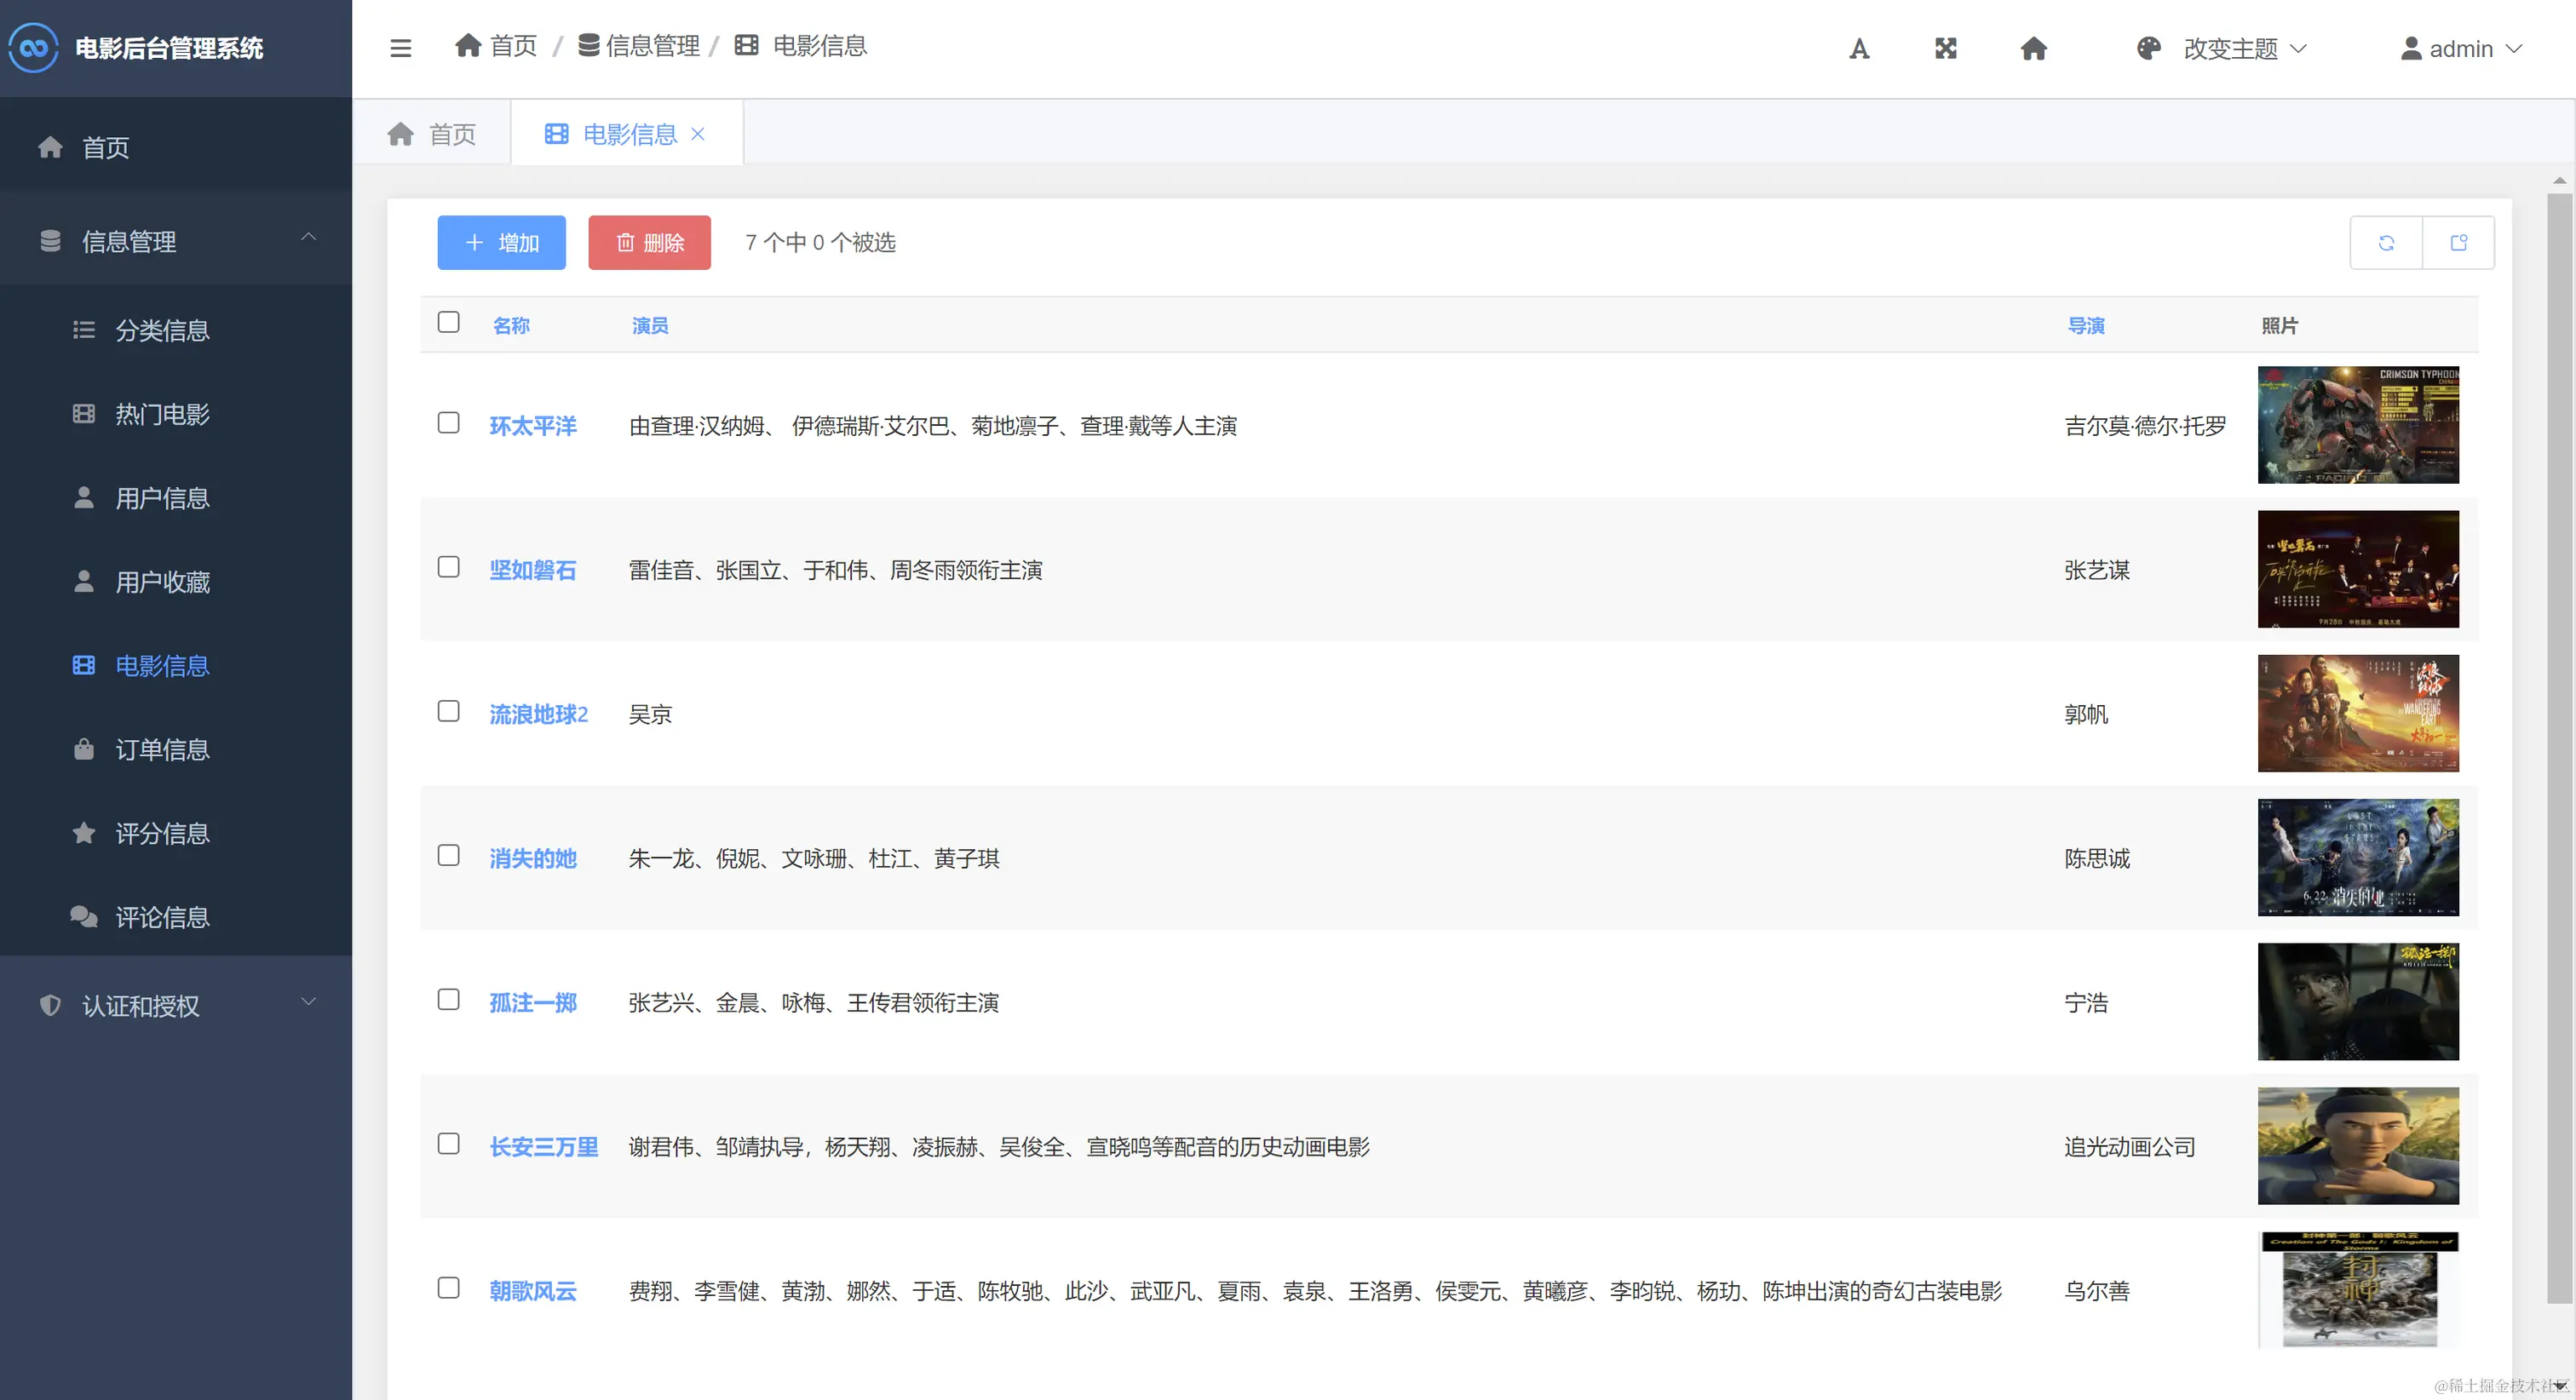Expand the admin user dropdown
This screenshot has width=2576, height=1400.
point(2461,48)
